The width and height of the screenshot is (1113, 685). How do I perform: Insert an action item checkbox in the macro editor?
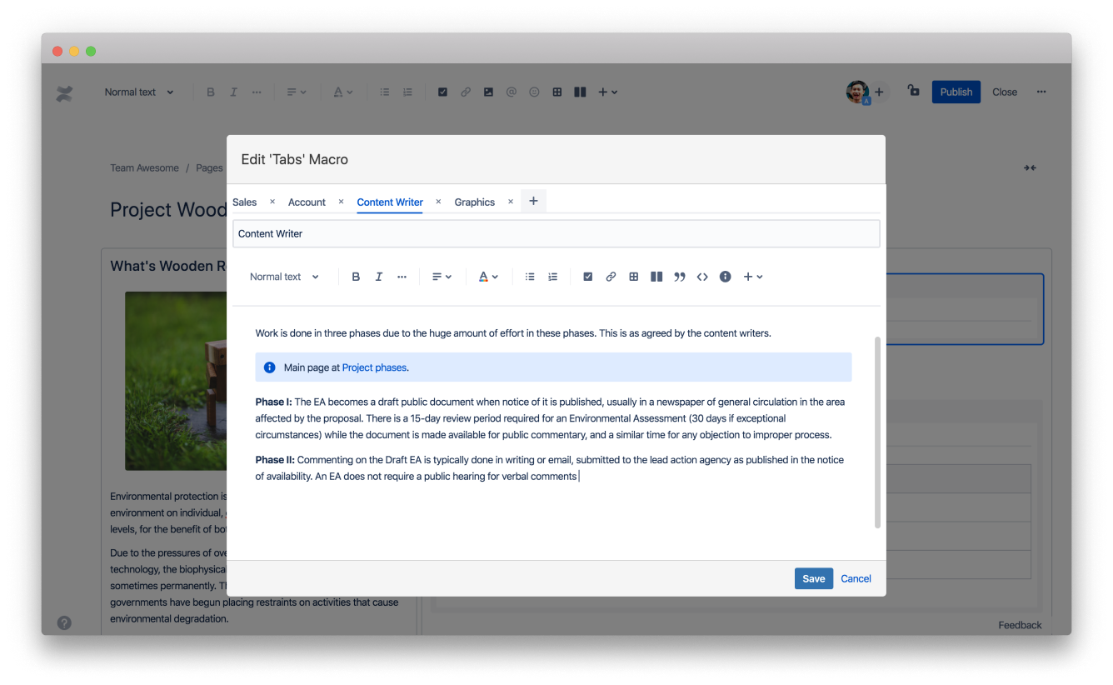click(588, 276)
